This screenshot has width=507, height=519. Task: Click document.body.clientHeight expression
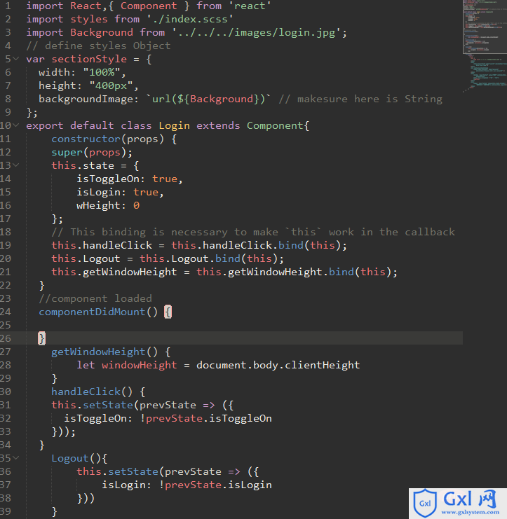[278, 365]
